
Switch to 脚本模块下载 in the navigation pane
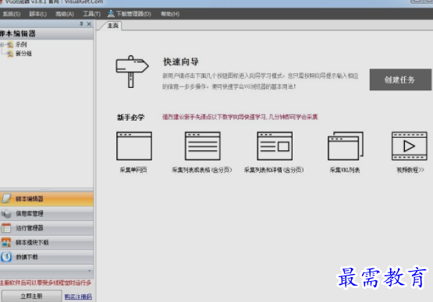[47, 243]
